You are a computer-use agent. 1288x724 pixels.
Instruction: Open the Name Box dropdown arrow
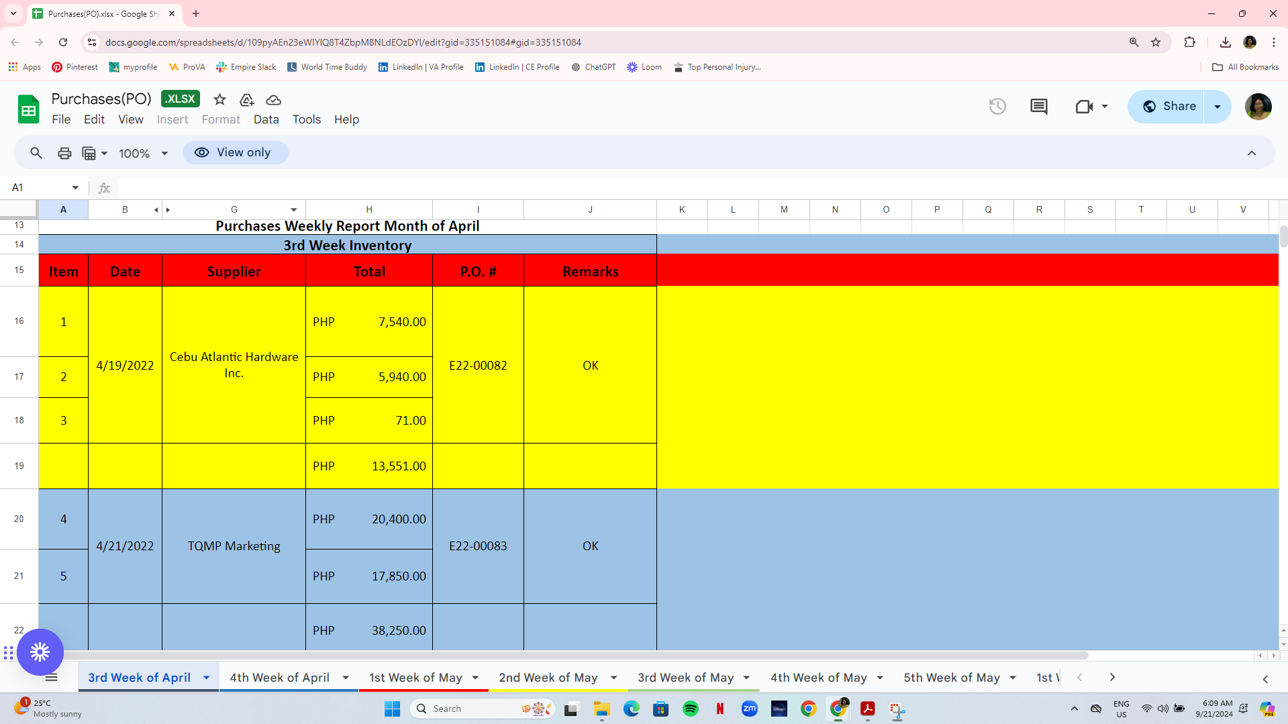point(75,188)
